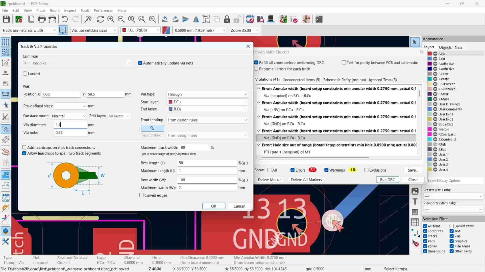The width and height of the screenshot is (485, 272).
Task: Click the Zoom in icon
Action: coord(111,19)
